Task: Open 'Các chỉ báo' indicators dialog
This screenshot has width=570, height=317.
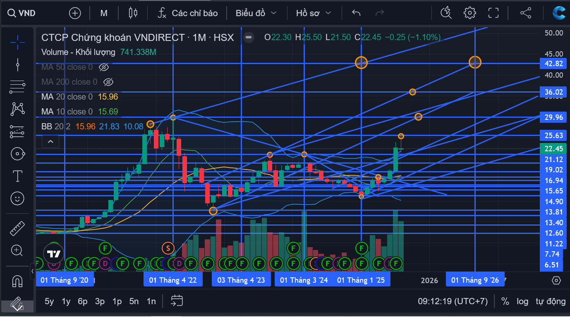Action: (187, 13)
